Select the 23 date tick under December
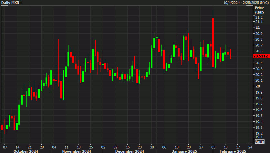 140,147
